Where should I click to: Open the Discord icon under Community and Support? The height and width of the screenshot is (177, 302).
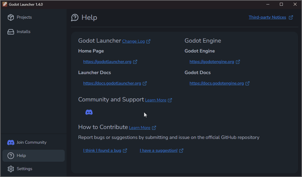tap(89, 112)
